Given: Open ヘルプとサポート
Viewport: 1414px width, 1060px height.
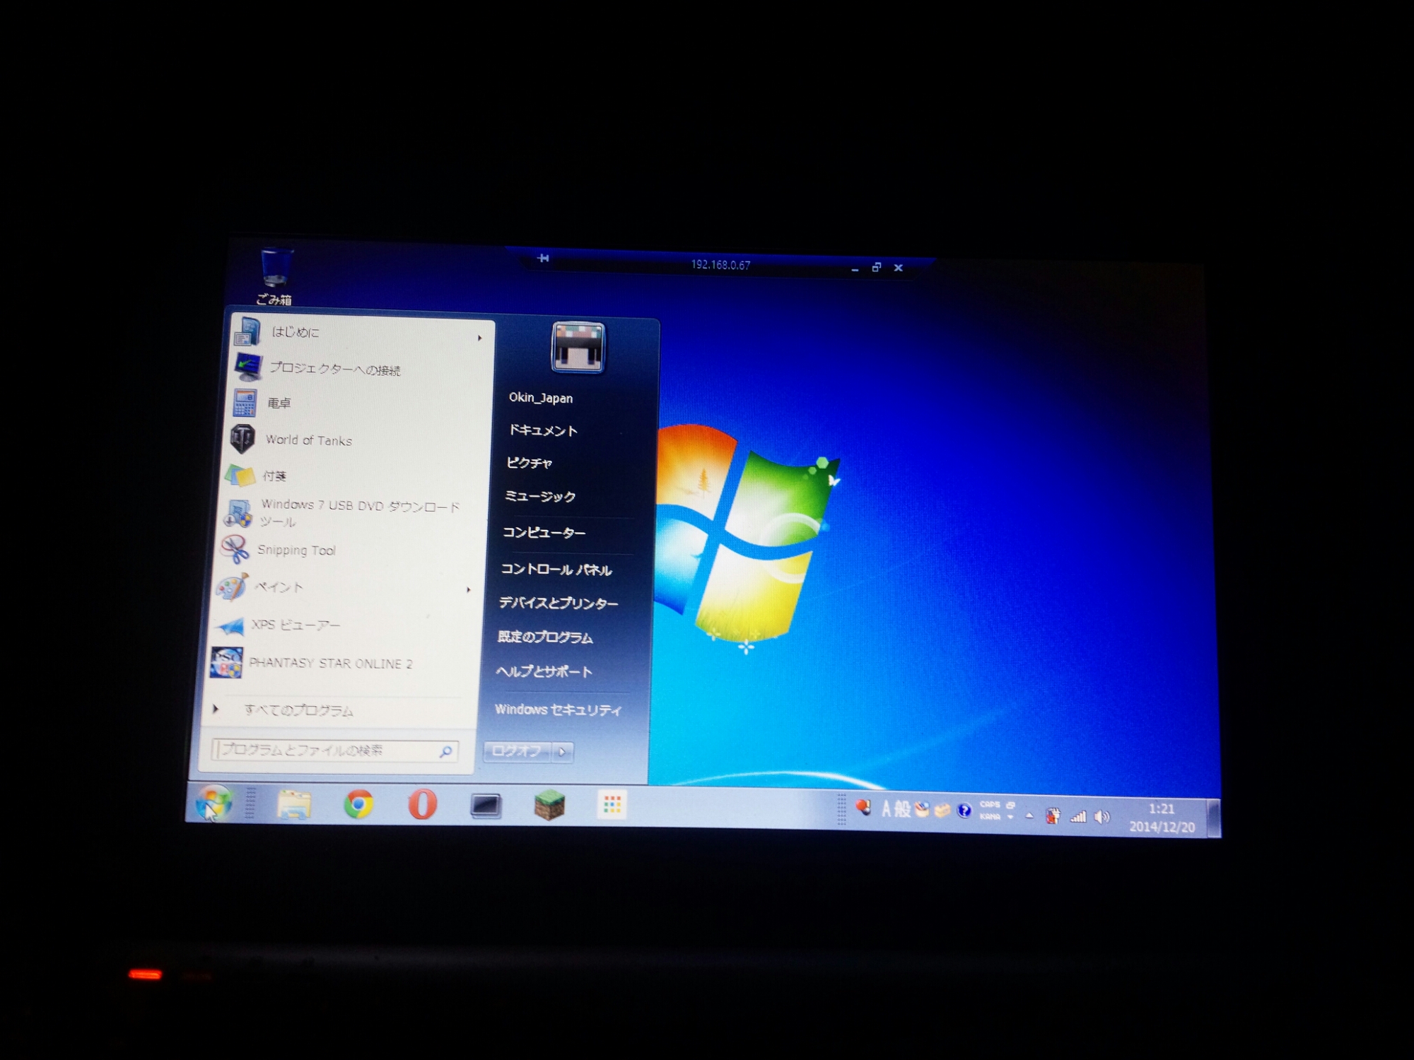Looking at the screenshot, I should click(544, 671).
